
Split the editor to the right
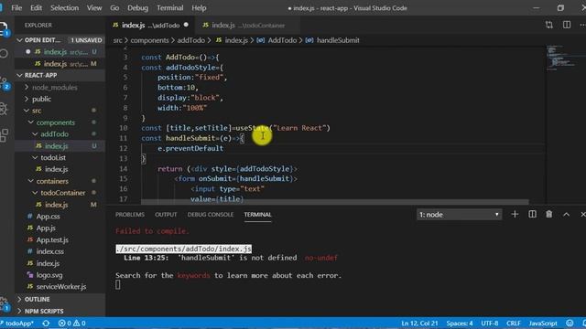(567, 25)
